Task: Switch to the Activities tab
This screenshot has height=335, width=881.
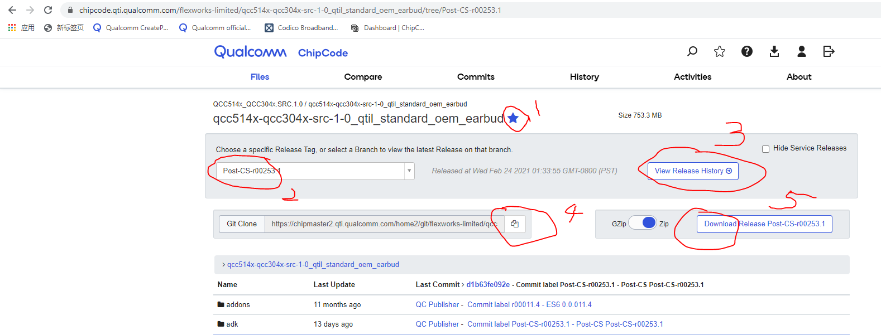Action: pos(693,77)
